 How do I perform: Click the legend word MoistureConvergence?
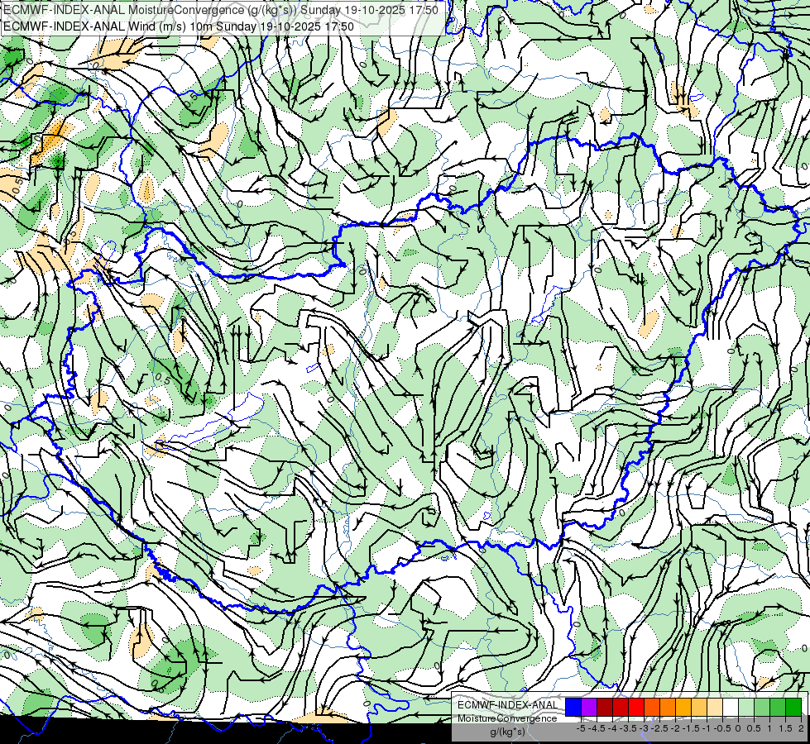(507, 718)
